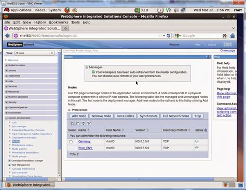Click the show filter view icon

(x=83, y=123)
